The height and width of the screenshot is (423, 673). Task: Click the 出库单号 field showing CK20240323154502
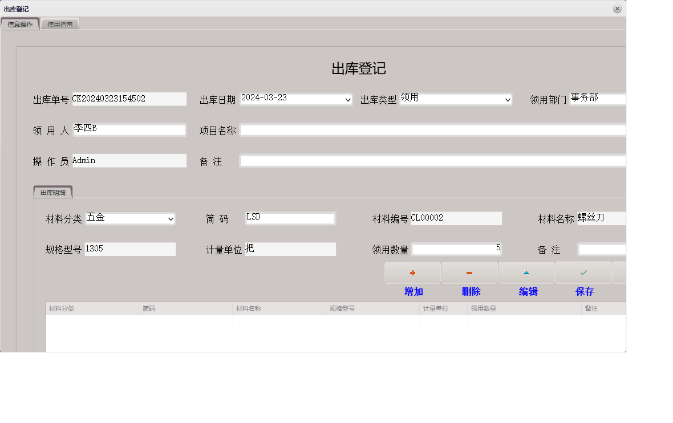click(129, 99)
